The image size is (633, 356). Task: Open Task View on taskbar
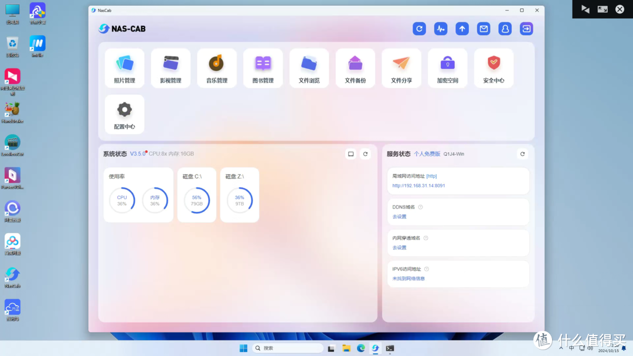(x=331, y=348)
